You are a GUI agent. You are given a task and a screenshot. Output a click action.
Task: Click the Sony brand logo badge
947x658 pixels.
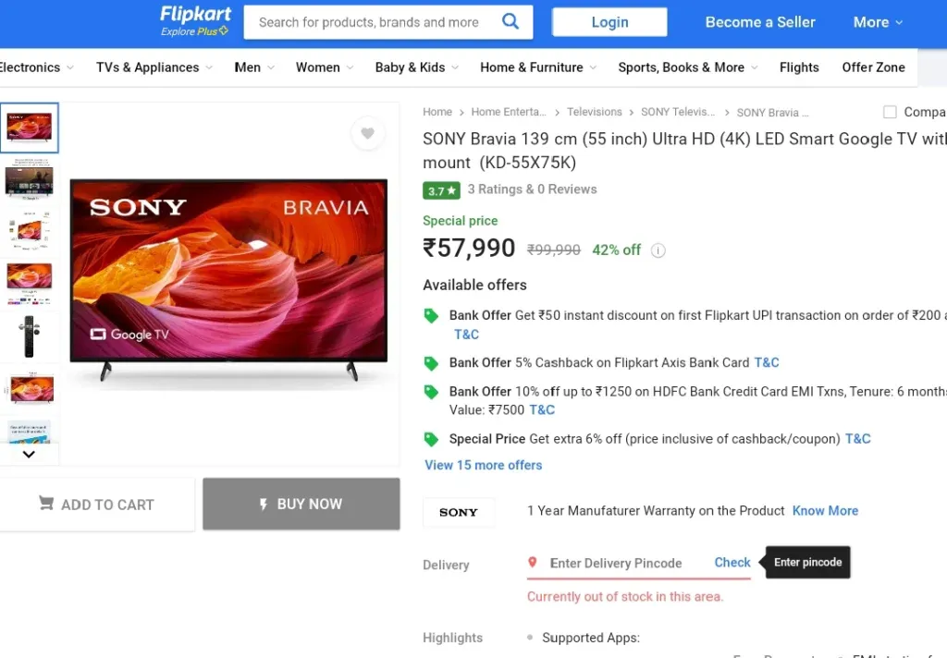(459, 512)
